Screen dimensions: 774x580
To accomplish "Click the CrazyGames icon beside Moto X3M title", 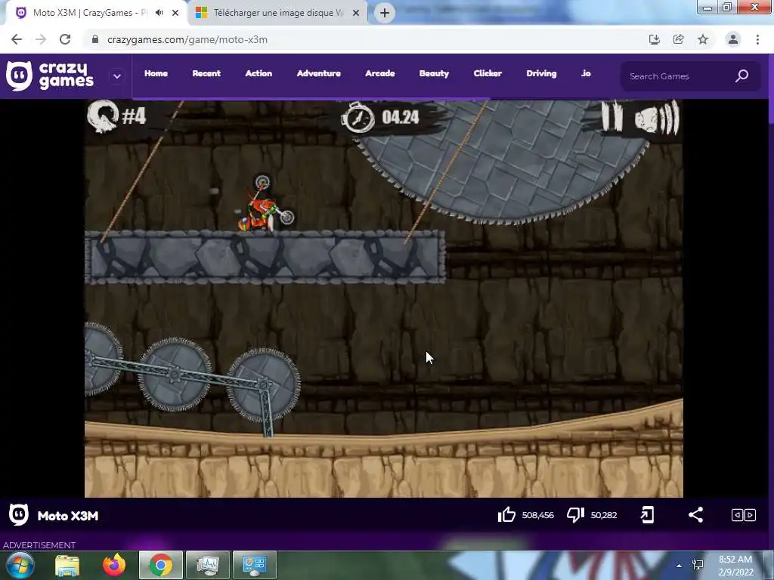I will tap(19, 515).
